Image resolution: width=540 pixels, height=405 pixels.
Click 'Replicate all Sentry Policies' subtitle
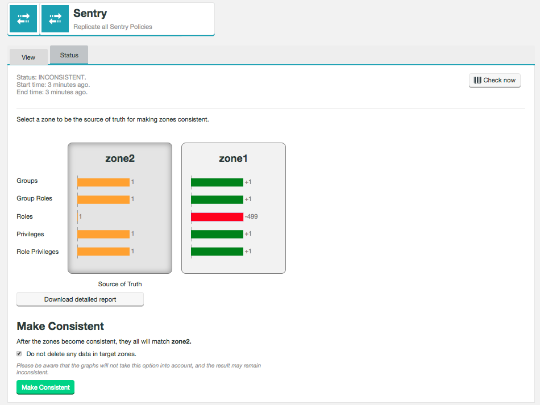coord(113,27)
